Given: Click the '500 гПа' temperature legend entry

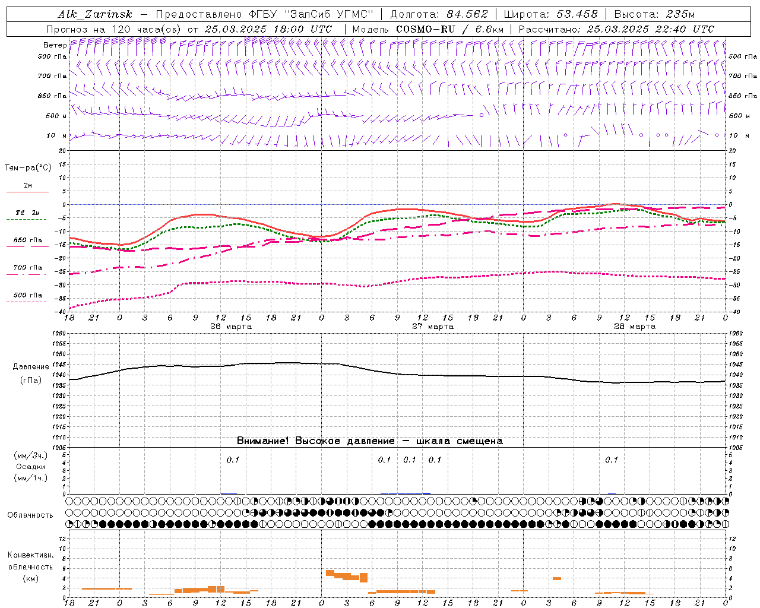Looking at the screenshot, I should coord(28,295).
